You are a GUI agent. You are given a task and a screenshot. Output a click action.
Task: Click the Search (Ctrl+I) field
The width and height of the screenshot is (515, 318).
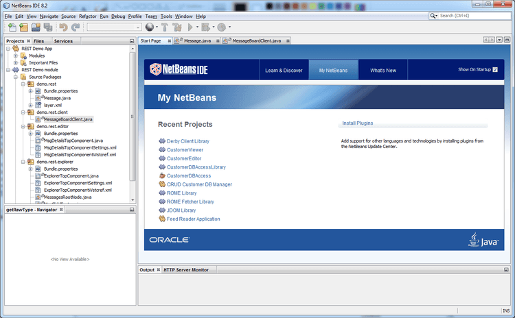click(x=474, y=16)
